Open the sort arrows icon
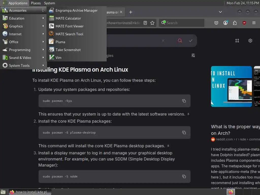The width and height of the screenshot is (260, 195). (237, 41)
